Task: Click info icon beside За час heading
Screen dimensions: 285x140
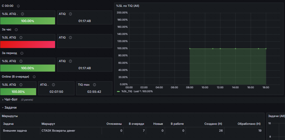Action: tap(16, 29)
